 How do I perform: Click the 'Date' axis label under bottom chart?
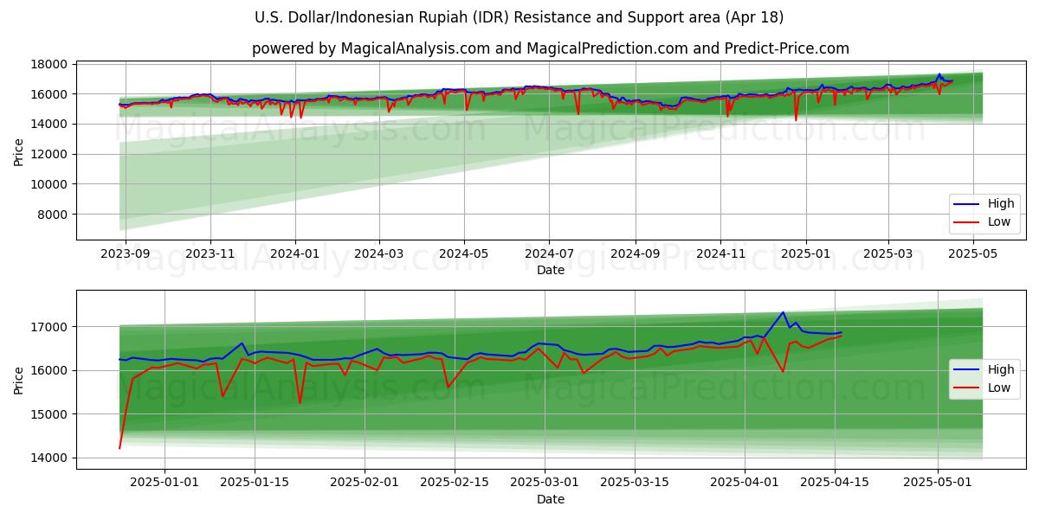click(551, 499)
